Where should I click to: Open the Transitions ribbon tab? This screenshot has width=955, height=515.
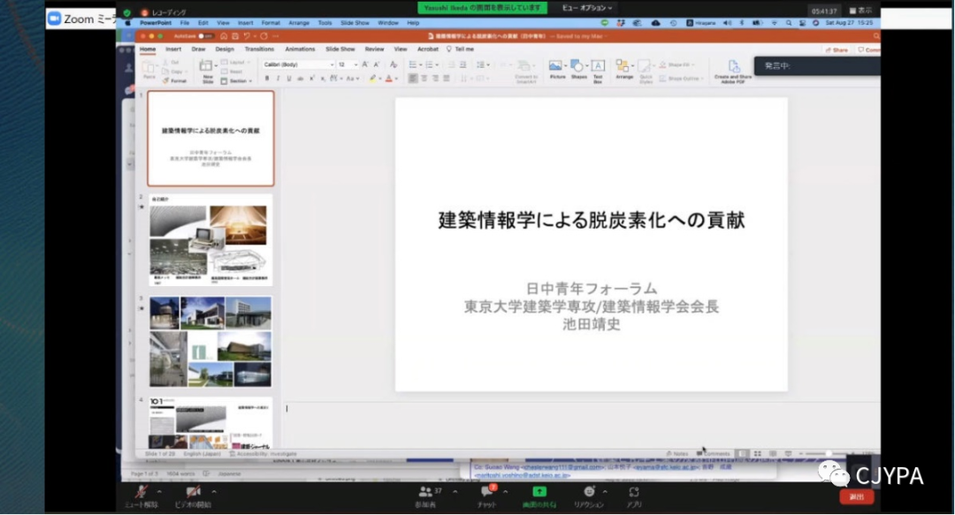coord(259,49)
